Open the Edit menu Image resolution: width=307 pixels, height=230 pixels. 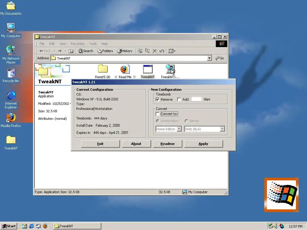tap(52, 44)
